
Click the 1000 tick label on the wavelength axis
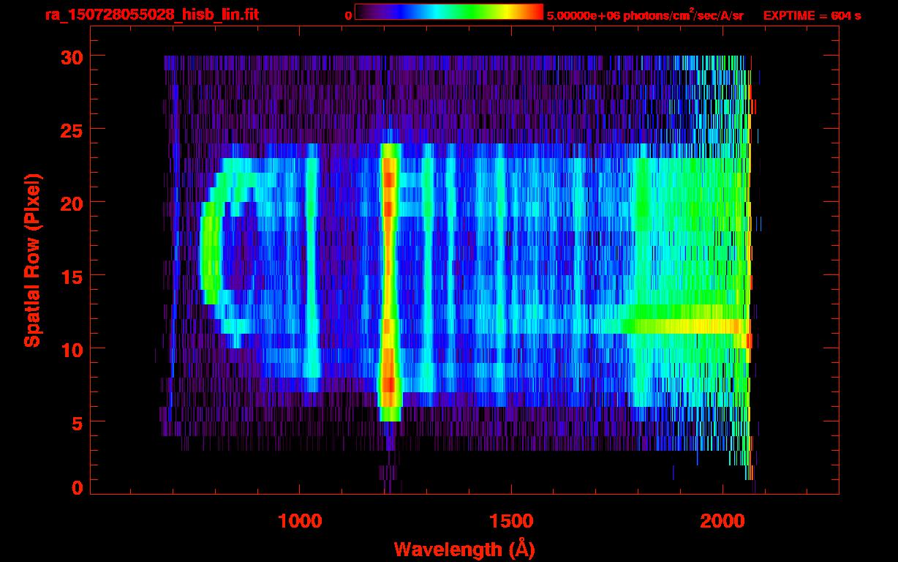[x=300, y=520]
